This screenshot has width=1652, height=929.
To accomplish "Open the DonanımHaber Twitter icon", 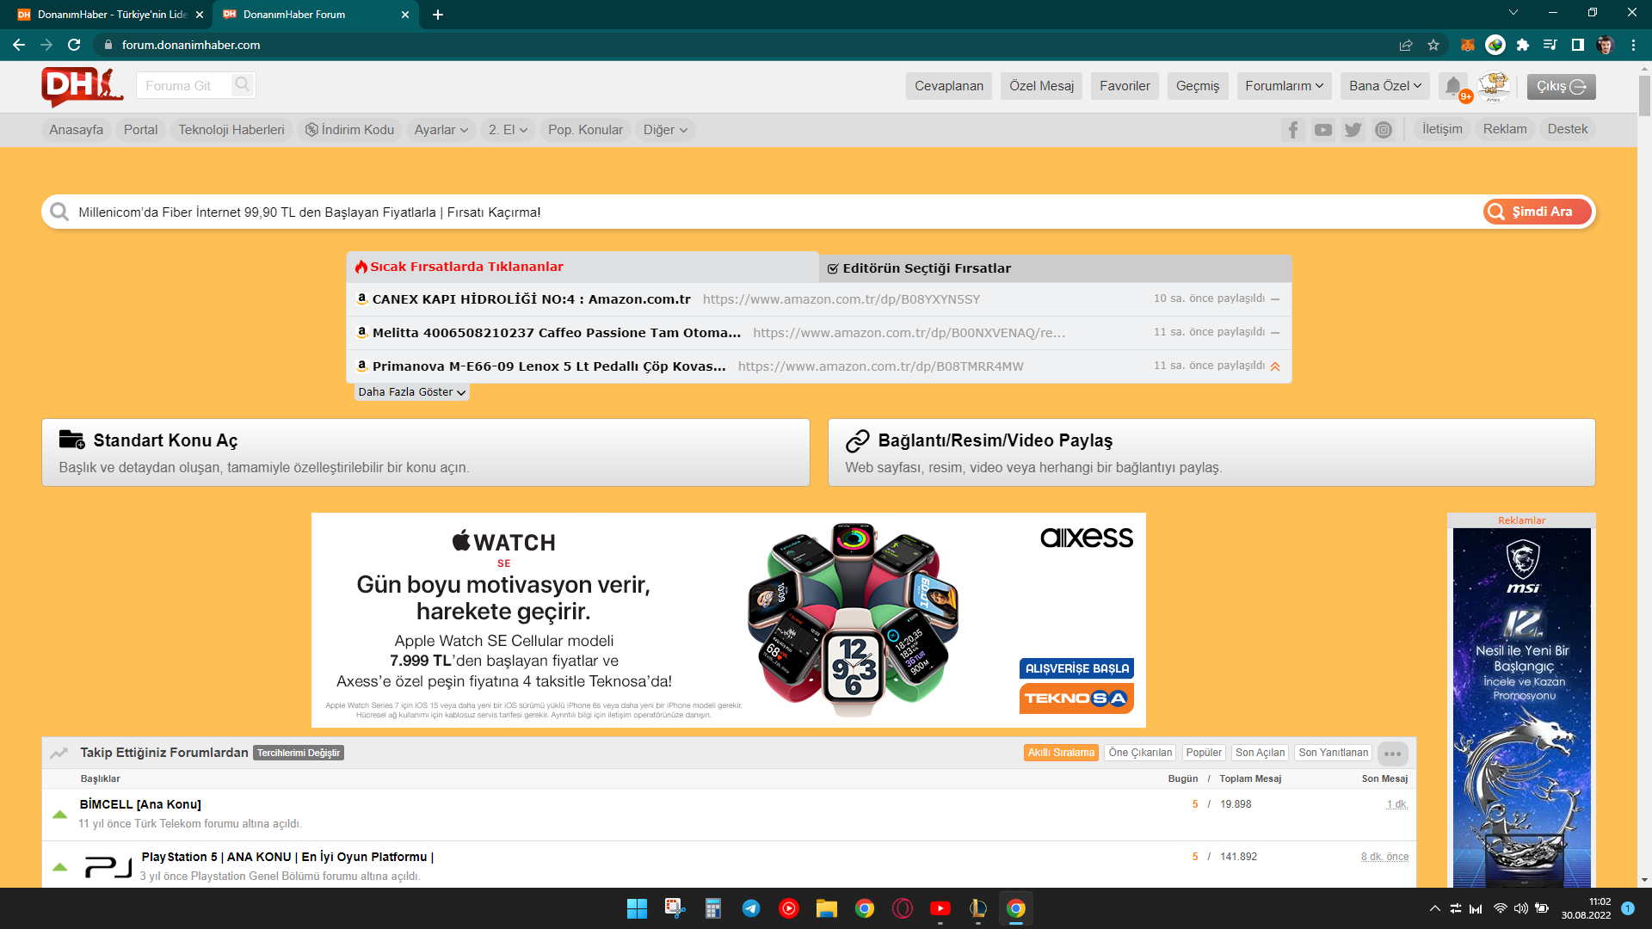I will coord(1353,130).
